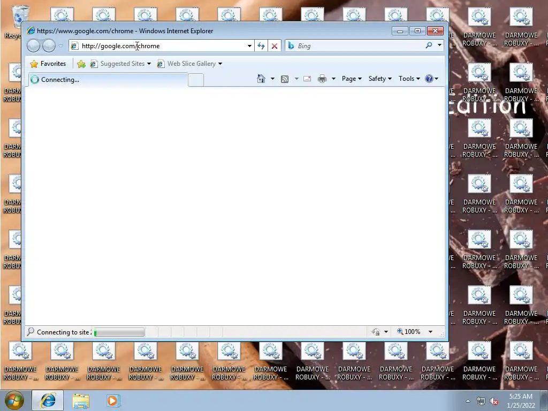Click the Help question mark icon
Viewport: 548px width, 411px height.
[x=429, y=79]
